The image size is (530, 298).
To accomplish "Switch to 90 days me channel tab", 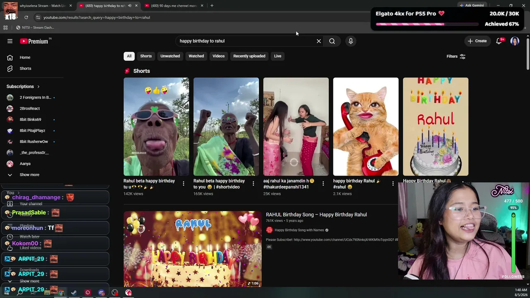I will 174,6.
